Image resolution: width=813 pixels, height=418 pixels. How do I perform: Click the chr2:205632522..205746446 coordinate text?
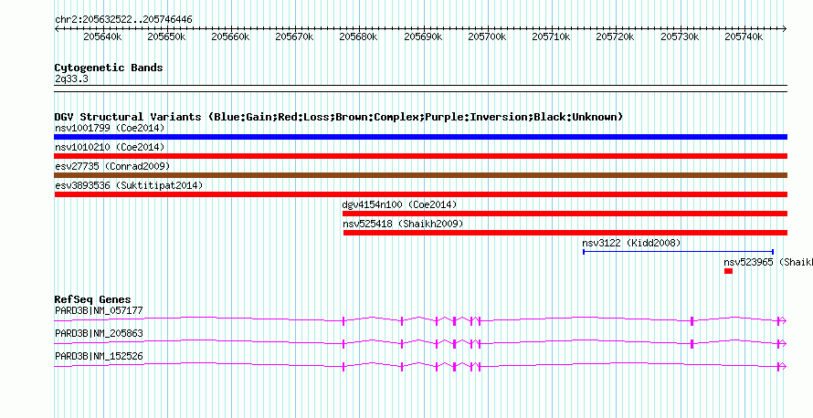tap(123, 19)
